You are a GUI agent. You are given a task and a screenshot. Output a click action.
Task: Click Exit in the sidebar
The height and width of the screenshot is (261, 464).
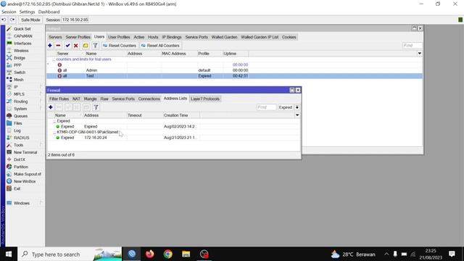[x=17, y=188]
